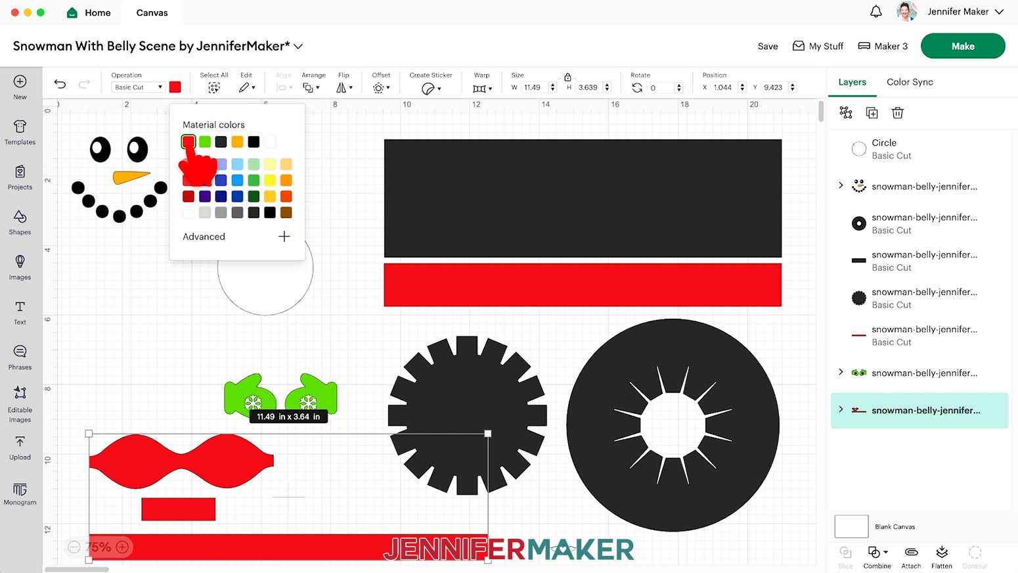Screen dimensions: 1018x573
Task: Choose the red material color swatch
Action: point(188,141)
